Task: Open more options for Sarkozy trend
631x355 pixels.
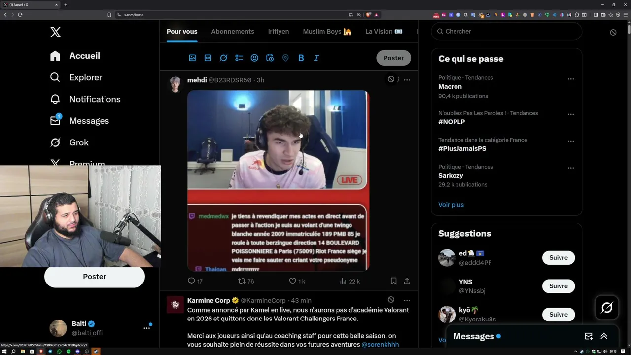Action: (571, 168)
